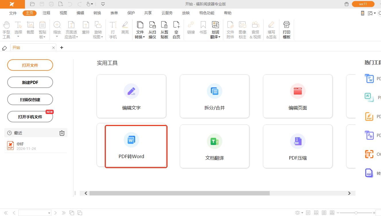Click the 重排 reflow icon
Screen dimensions: 381x216
pyautogui.click(x=86, y=28)
